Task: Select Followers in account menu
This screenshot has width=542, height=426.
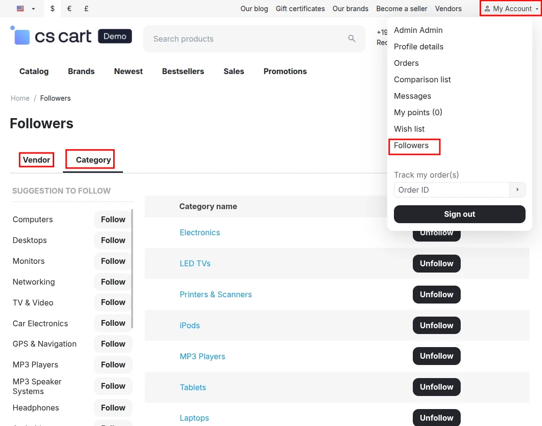Action: pyautogui.click(x=411, y=146)
